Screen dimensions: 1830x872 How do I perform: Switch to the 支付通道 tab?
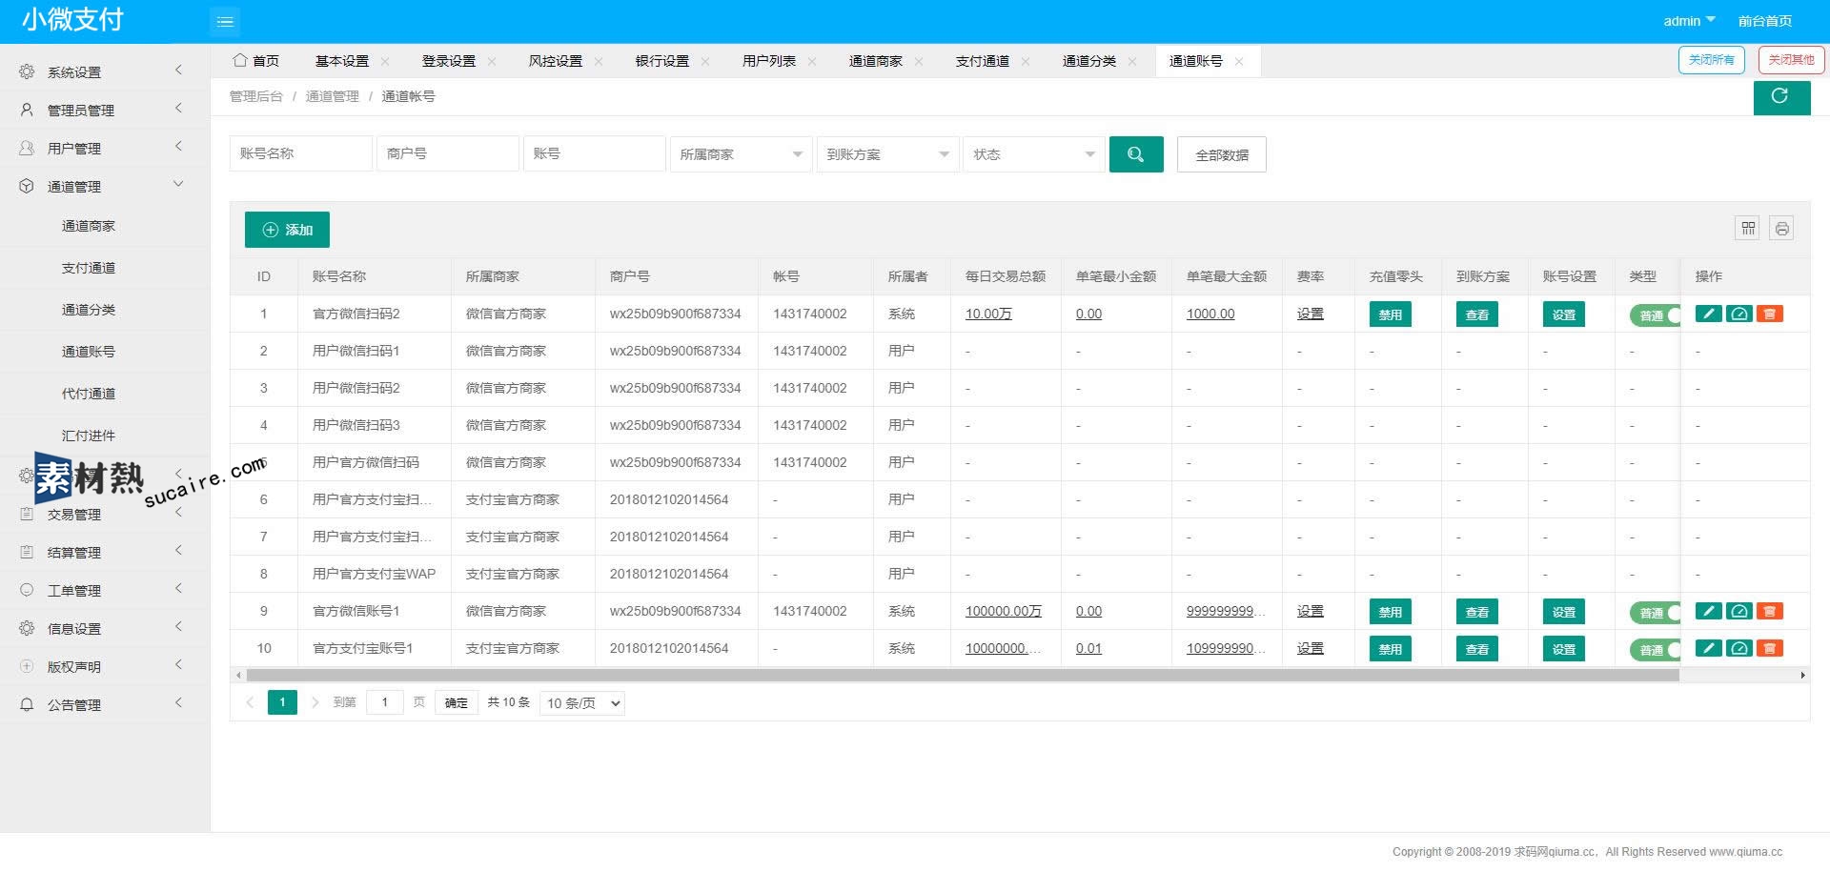tap(982, 61)
